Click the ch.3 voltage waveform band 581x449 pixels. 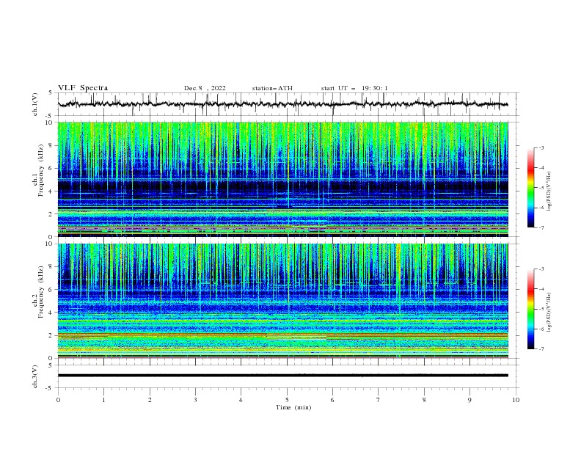point(282,376)
